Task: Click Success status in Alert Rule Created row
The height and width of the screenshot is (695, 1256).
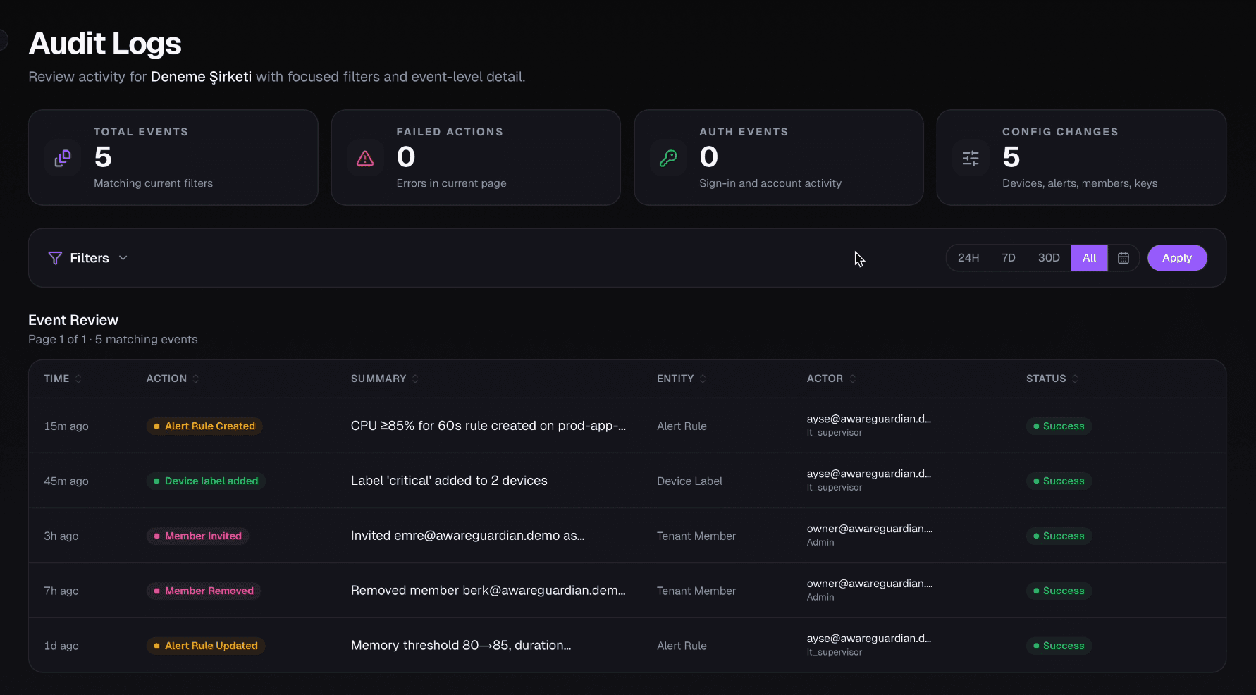Action: click(x=1059, y=426)
